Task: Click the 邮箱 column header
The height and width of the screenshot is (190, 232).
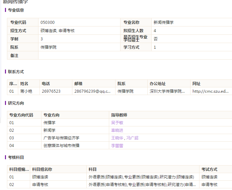Action: [78, 84]
